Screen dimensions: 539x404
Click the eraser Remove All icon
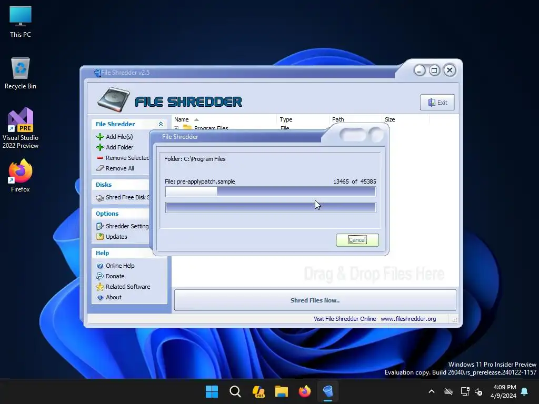tap(100, 168)
